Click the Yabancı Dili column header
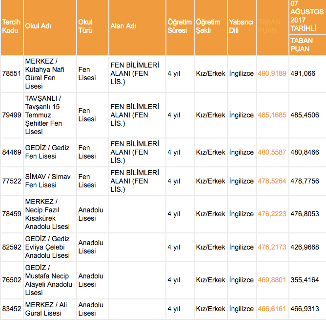The image size is (326, 320). coord(241,26)
